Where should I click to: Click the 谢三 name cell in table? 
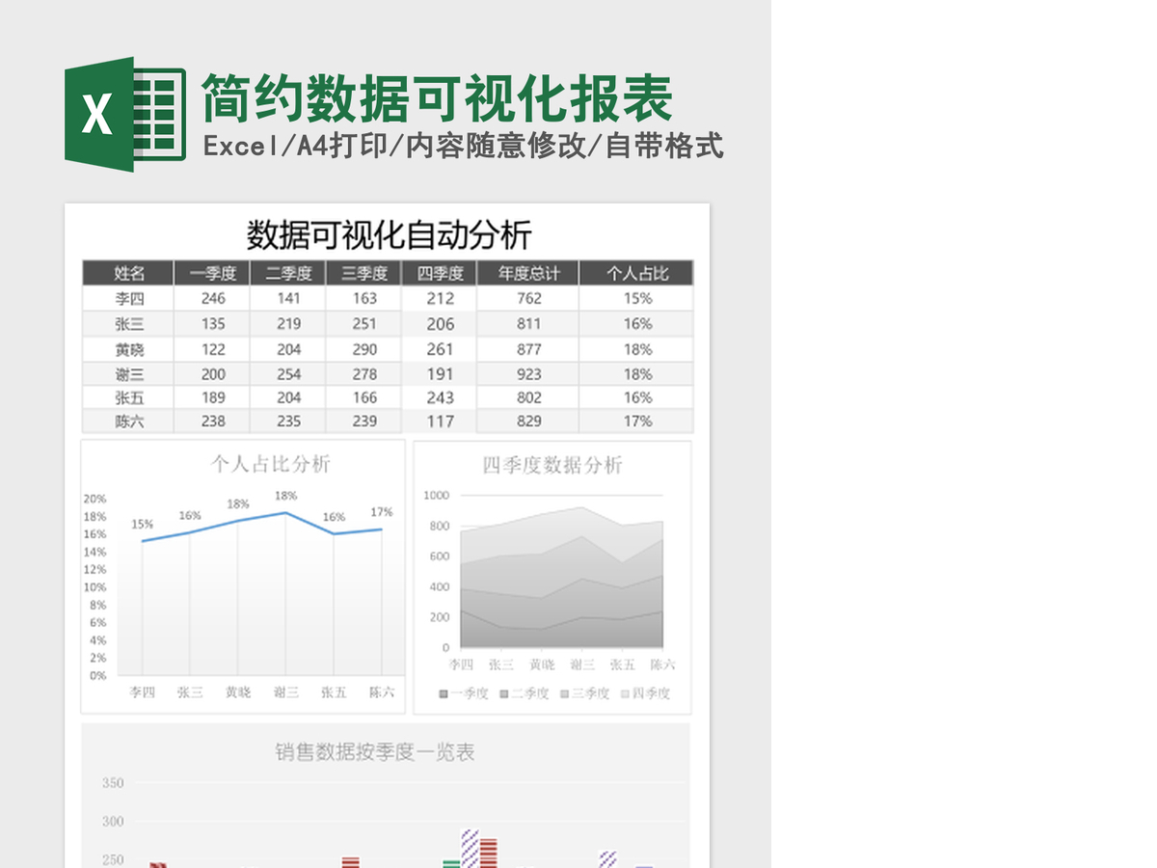[x=129, y=374]
